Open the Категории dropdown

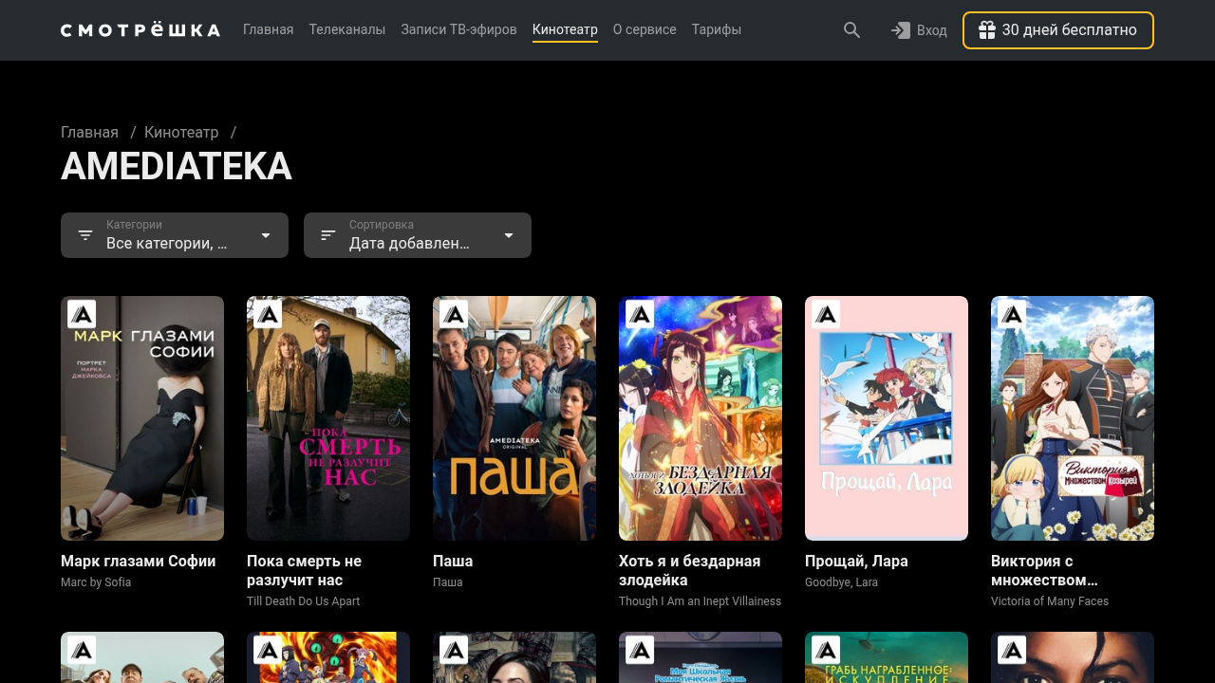click(175, 235)
